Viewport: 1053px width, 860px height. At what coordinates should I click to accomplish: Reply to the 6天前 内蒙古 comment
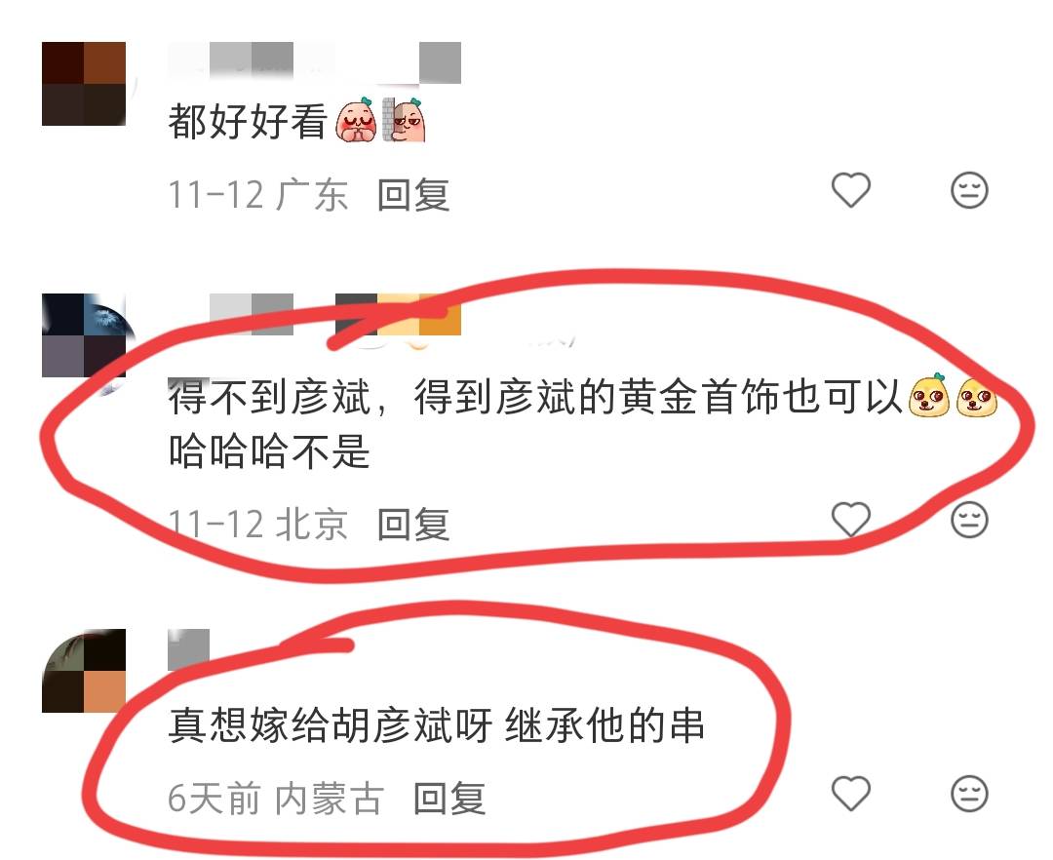coord(449,799)
